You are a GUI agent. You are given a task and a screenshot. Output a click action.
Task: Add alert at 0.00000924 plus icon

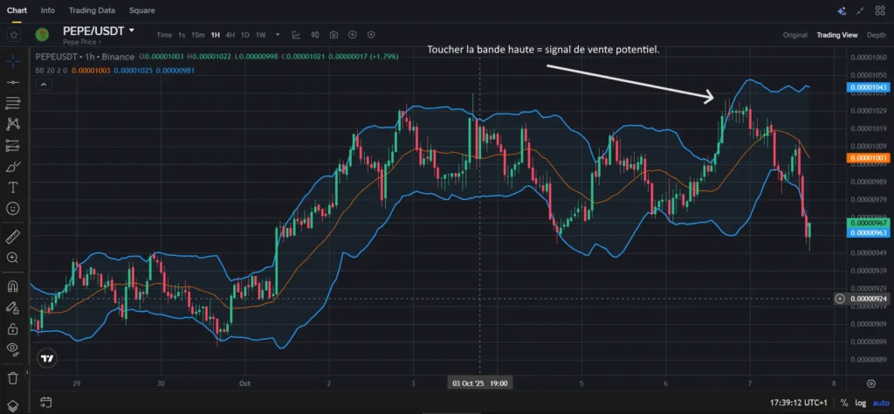point(839,298)
